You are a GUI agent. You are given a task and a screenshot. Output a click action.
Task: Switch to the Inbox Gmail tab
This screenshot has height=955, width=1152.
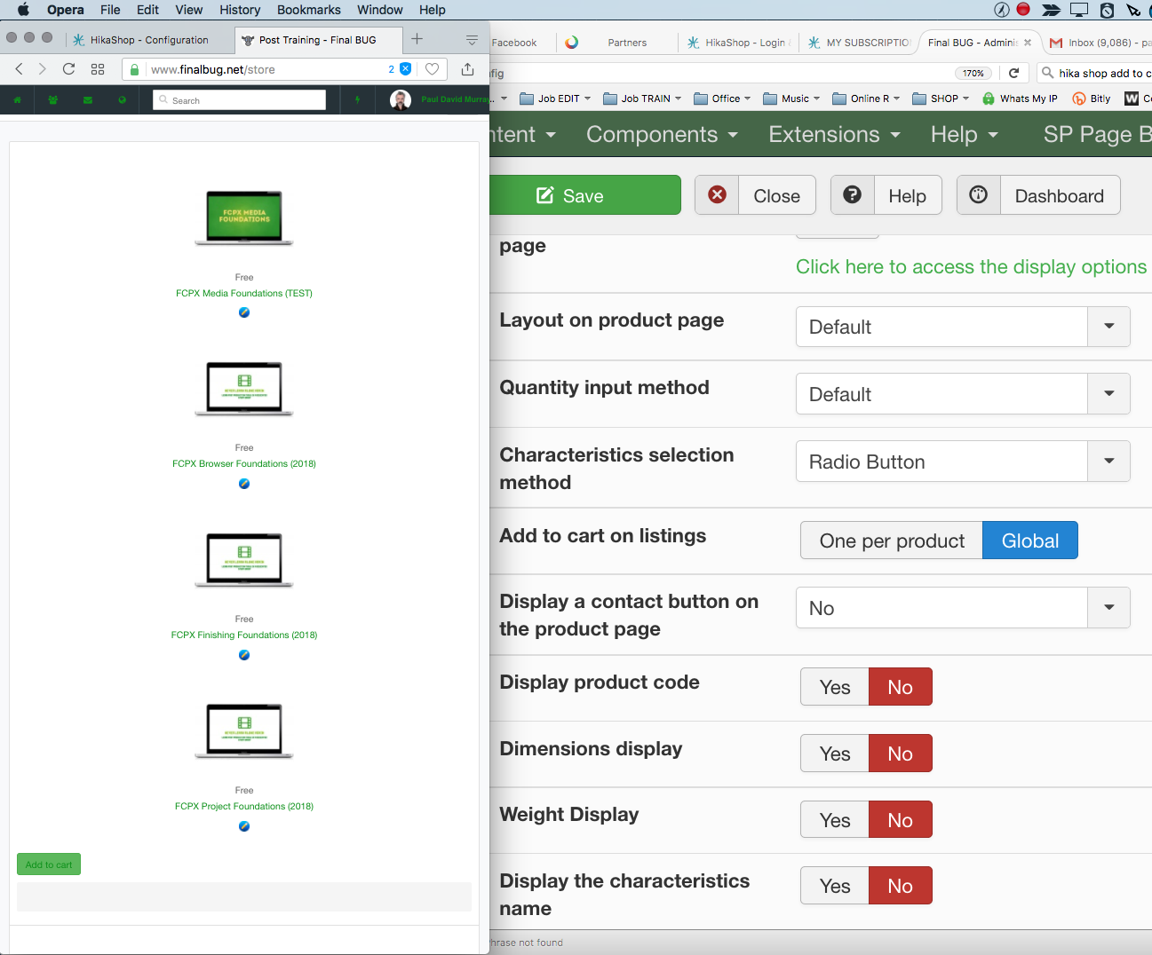pyautogui.click(x=1099, y=43)
